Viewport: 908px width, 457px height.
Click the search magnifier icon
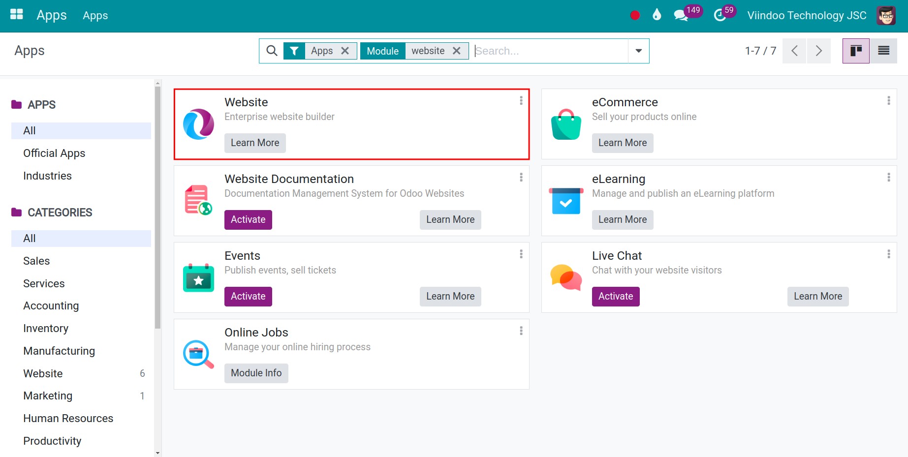coord(272,51)
